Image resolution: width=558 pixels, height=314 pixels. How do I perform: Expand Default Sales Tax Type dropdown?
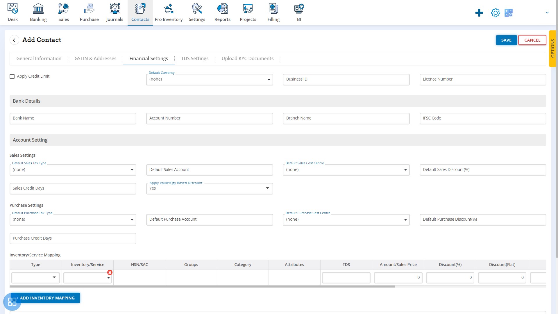tap(132, 170)
